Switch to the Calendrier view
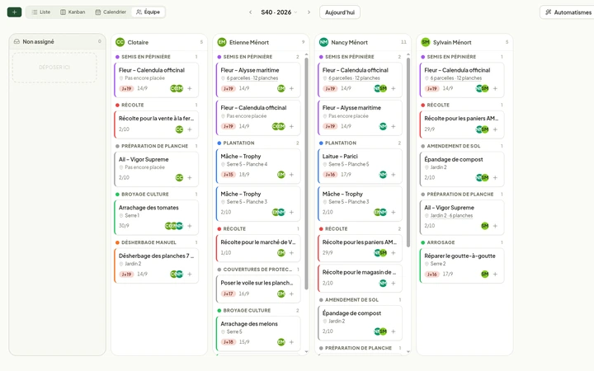Viewport: 594px width, 371px height. pos(111,12)
